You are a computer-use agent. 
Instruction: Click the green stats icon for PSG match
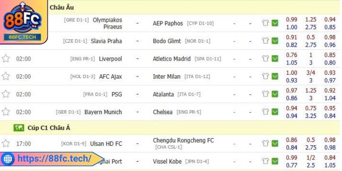275,94
